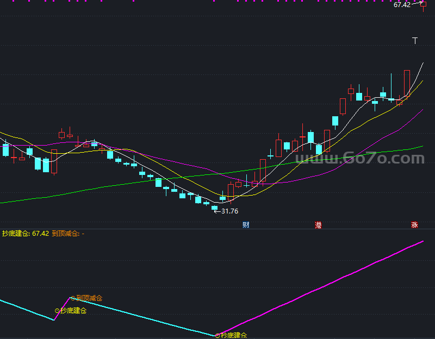Click the blue 财 marker icon
This screenshot has width=435, height=339.
(246, 225)
